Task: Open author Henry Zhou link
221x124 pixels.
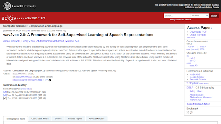Action: 28,41
